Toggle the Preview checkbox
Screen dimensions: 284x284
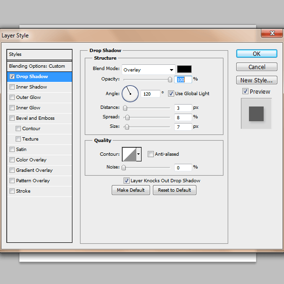(245, 91)
